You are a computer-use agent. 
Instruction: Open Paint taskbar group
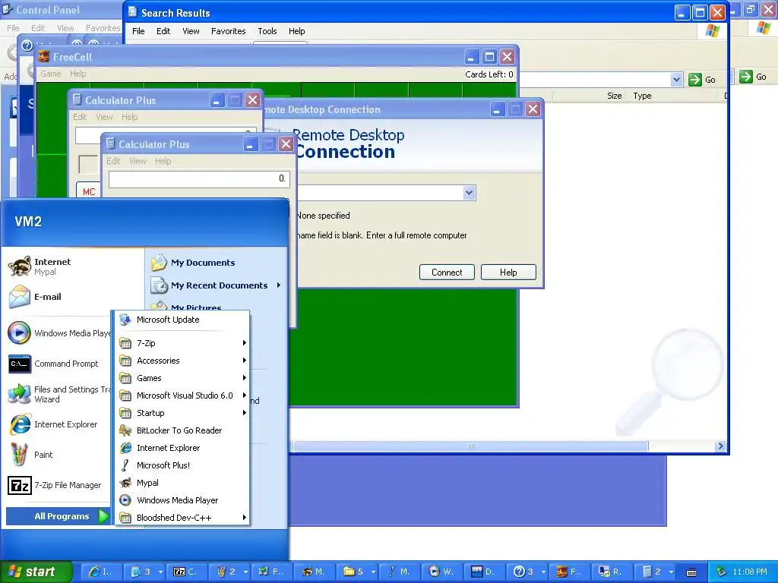(x=230, y=572)
